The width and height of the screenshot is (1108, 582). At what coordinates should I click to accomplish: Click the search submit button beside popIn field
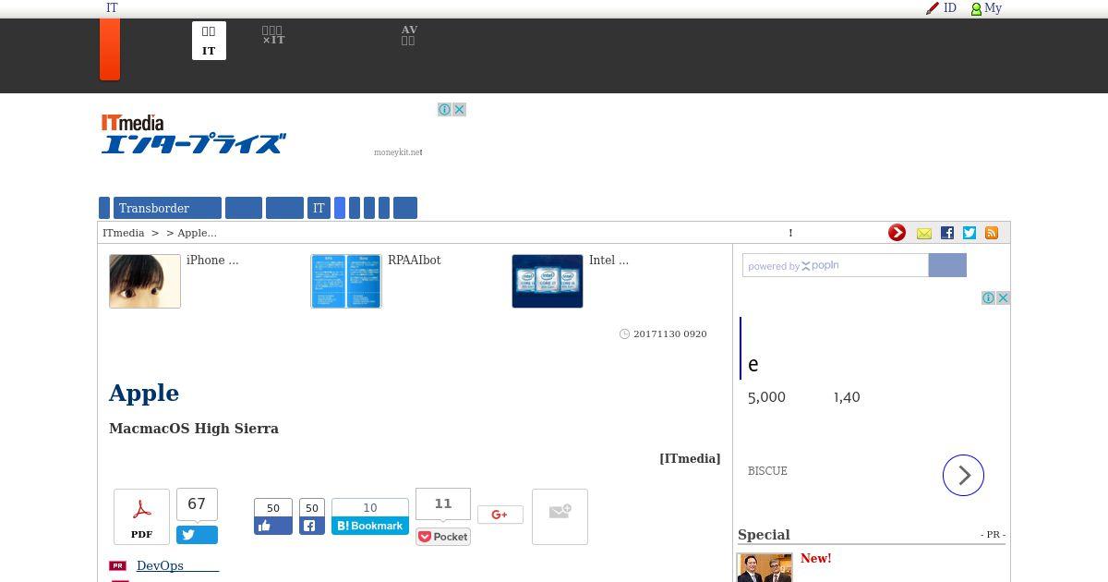pos(947,265)
